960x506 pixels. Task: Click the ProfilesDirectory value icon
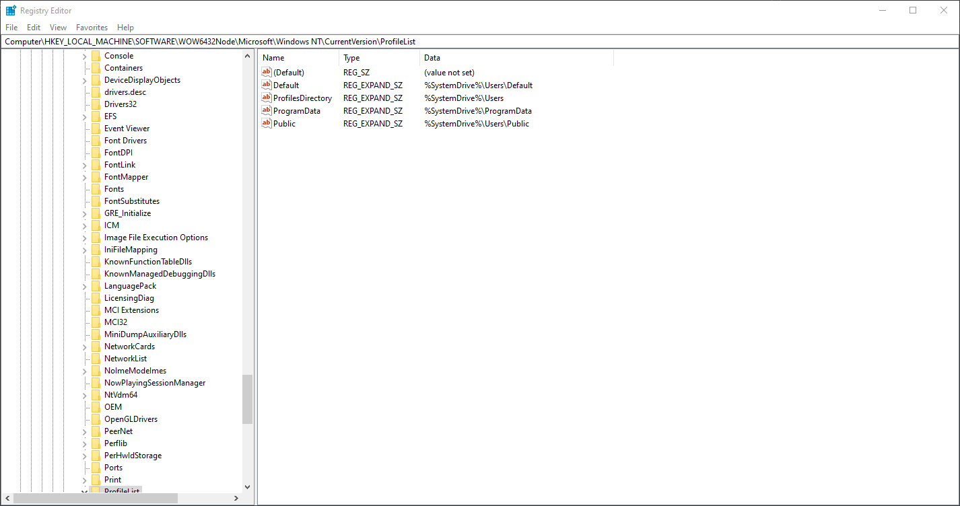click(267, 98)
